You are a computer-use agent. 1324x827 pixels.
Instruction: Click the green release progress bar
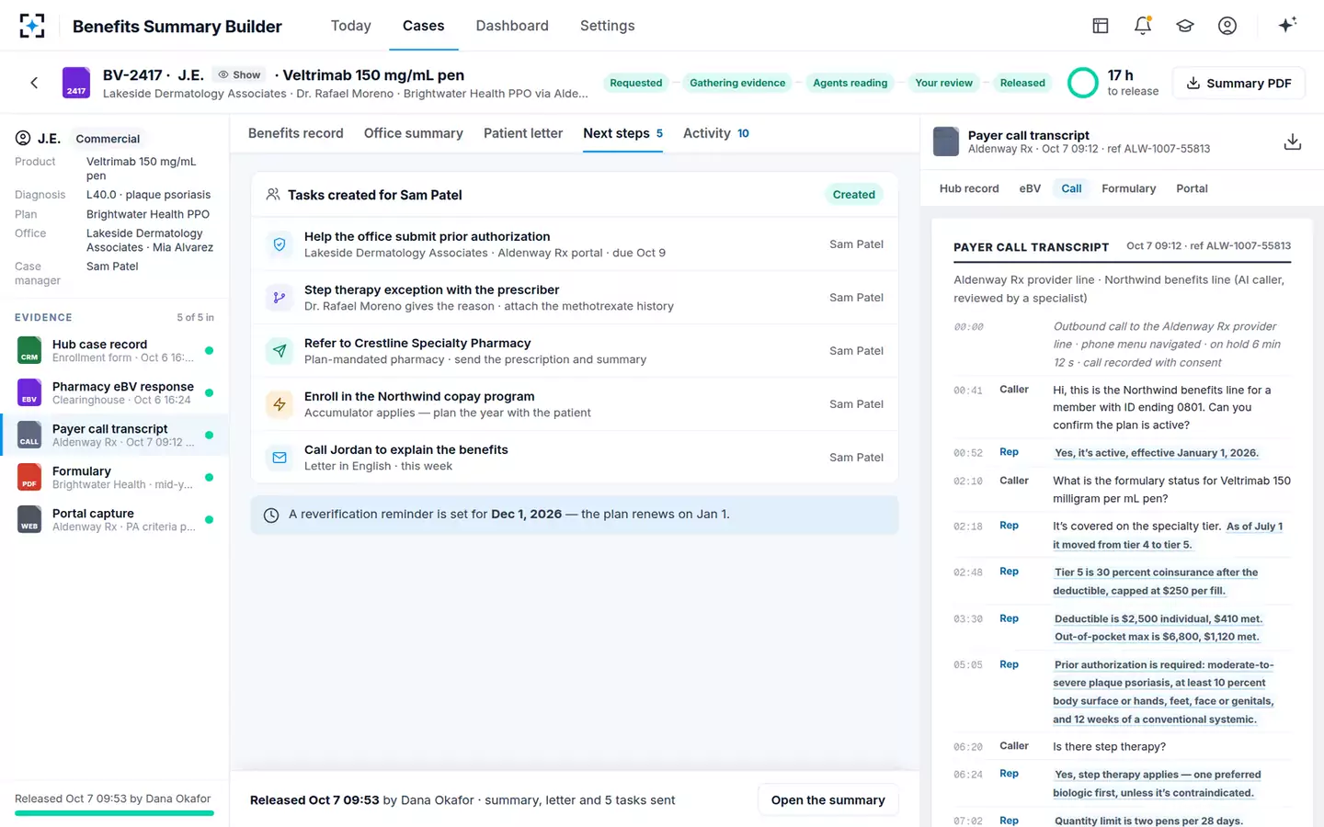[x=114, y=813]
